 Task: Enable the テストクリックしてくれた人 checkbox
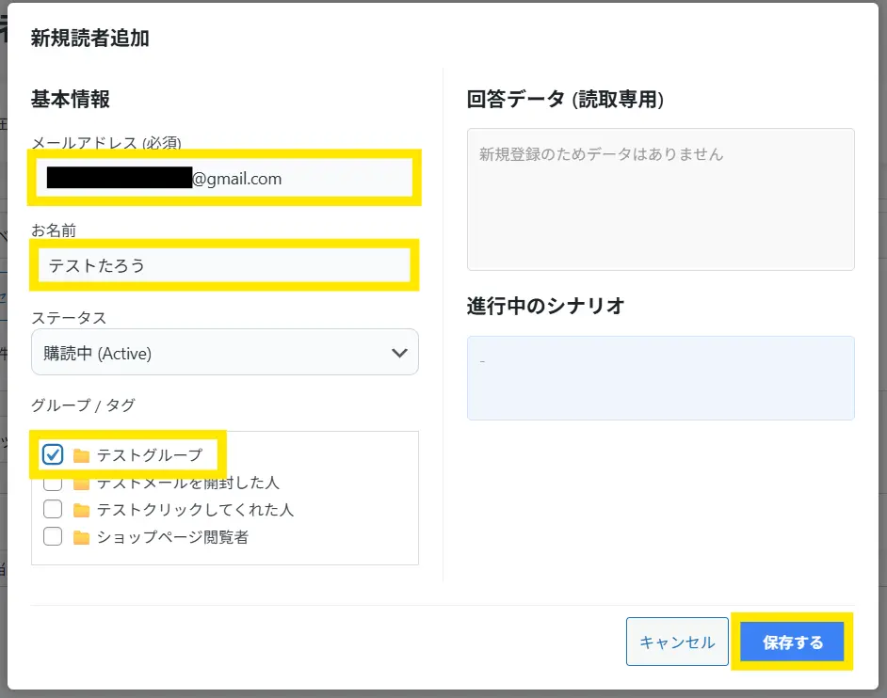click(x=53, y=510)
